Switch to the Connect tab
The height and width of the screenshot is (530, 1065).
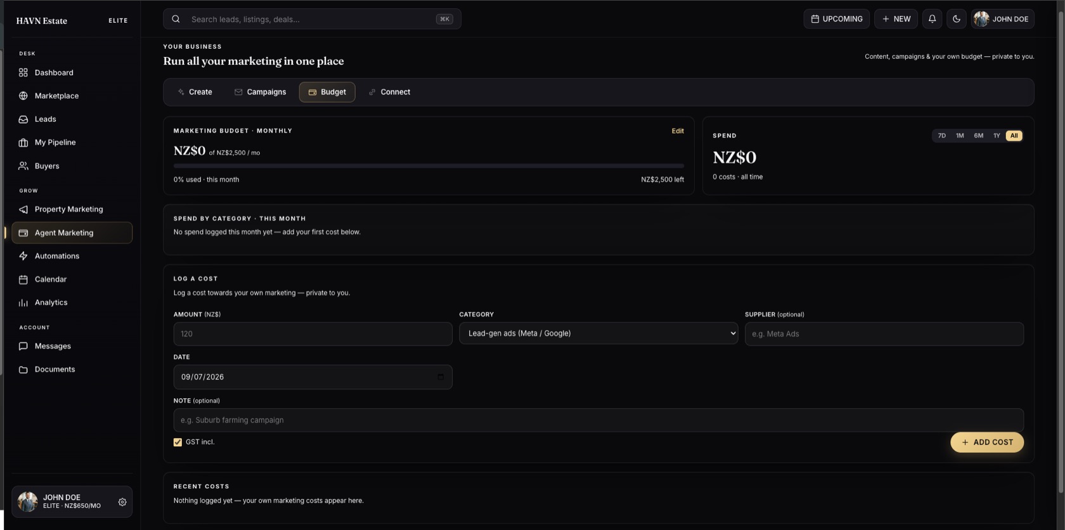point(389,92)
